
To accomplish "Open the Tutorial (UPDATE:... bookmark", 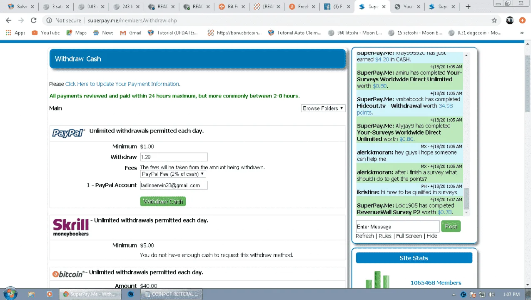I will coord(173,32).
